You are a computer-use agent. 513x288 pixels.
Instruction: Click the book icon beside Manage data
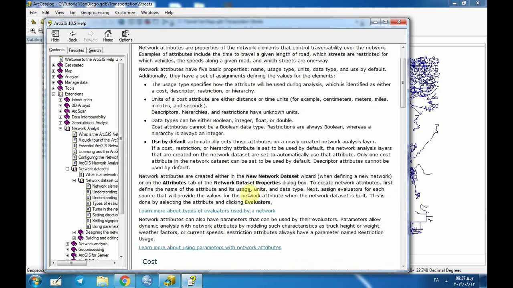pyautogui.click(x=60, y=82)
